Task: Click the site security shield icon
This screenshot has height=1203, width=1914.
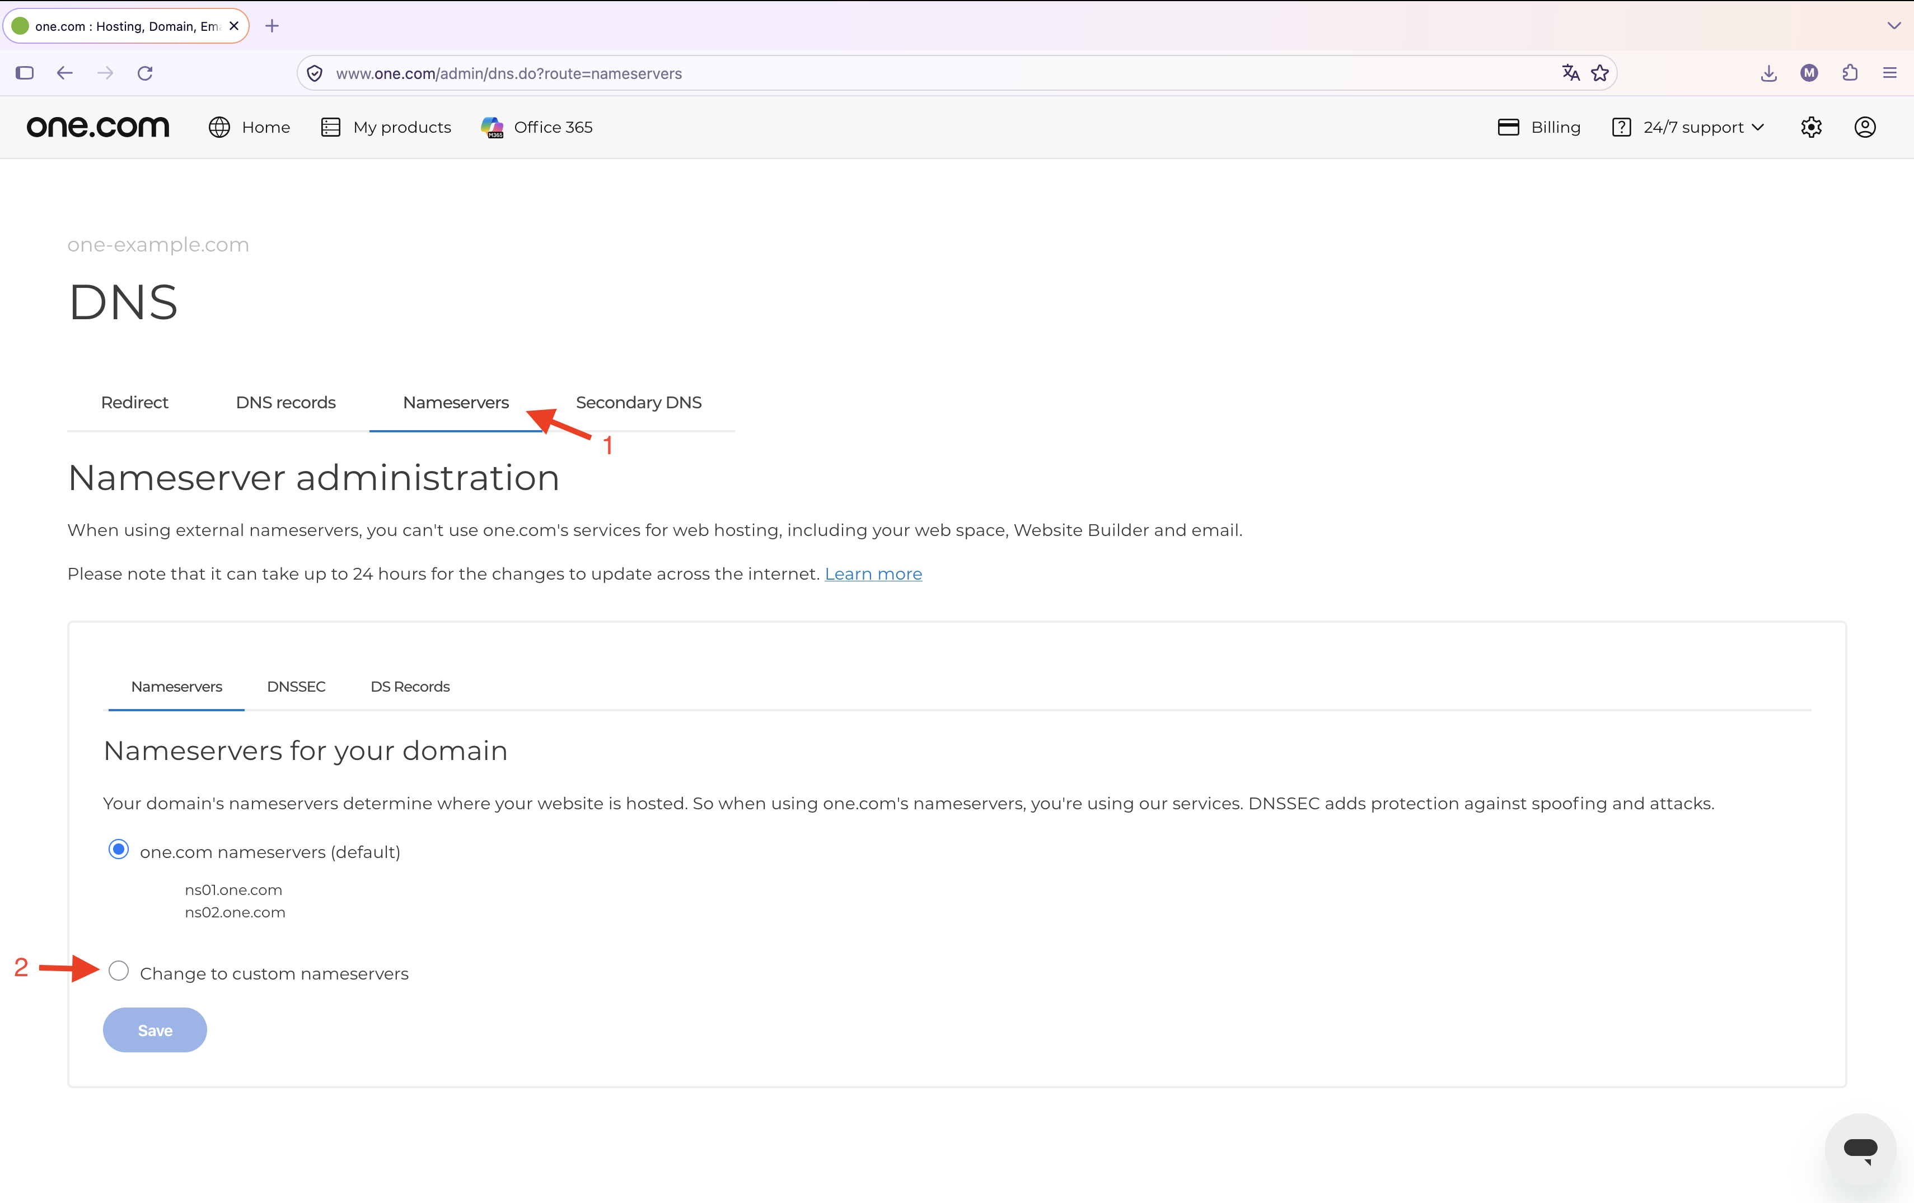Action: click(315, 73)
